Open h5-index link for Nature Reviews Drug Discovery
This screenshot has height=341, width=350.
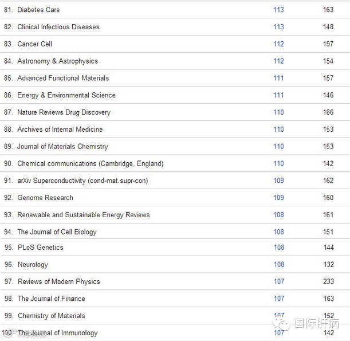coord(278,112)
